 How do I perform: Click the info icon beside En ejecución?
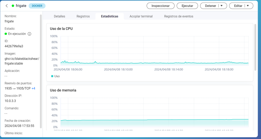[x=29, y=34]
